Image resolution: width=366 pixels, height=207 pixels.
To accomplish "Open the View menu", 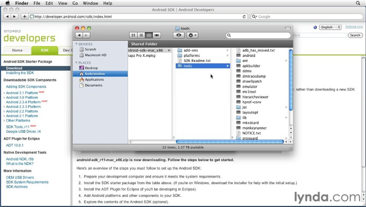I will [x=63, y=3].
